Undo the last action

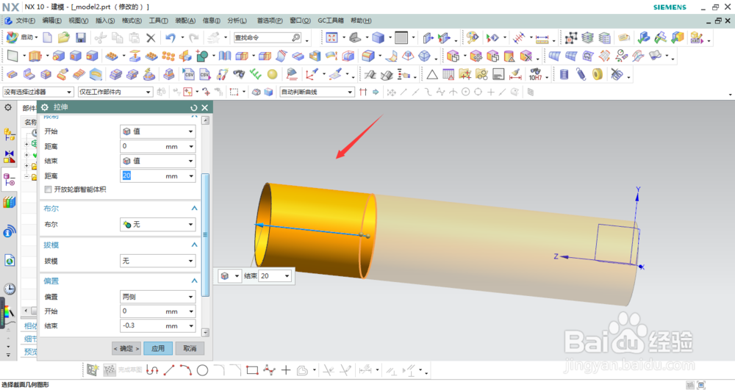(x=171, y=37)
